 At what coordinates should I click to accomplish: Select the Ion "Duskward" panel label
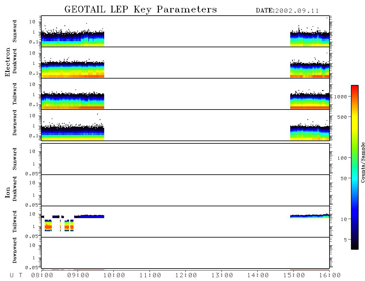pos(15,189)
